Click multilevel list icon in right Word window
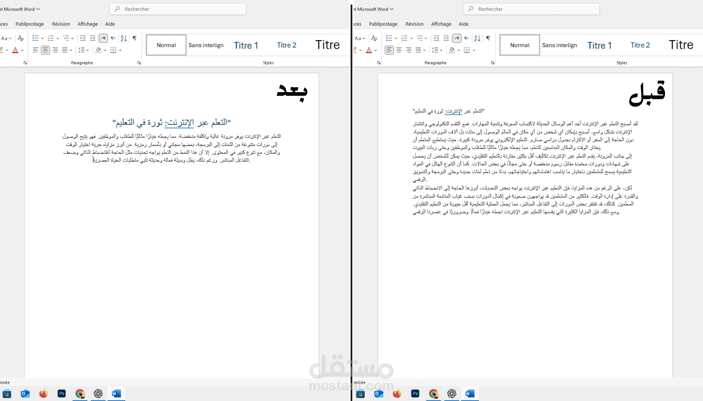 tap(420, 38)
